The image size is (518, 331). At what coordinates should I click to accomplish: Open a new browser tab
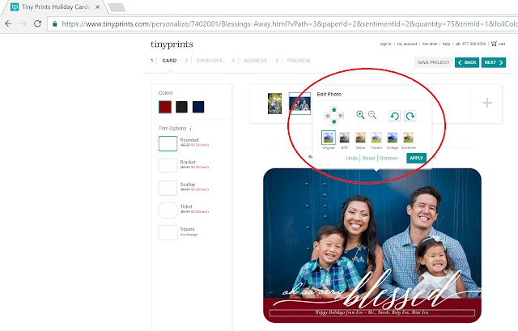[x=117, y=7]
